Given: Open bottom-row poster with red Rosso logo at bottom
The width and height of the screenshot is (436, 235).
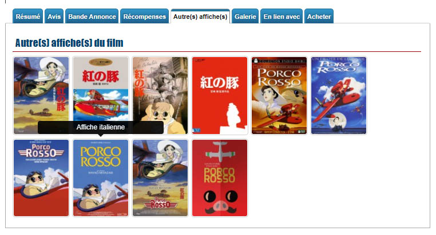Looking at the screenshot, I should (x=160, y=178).
